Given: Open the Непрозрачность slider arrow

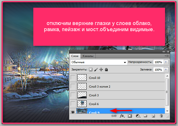Looking at the screenshot, I should coord(166,62).
